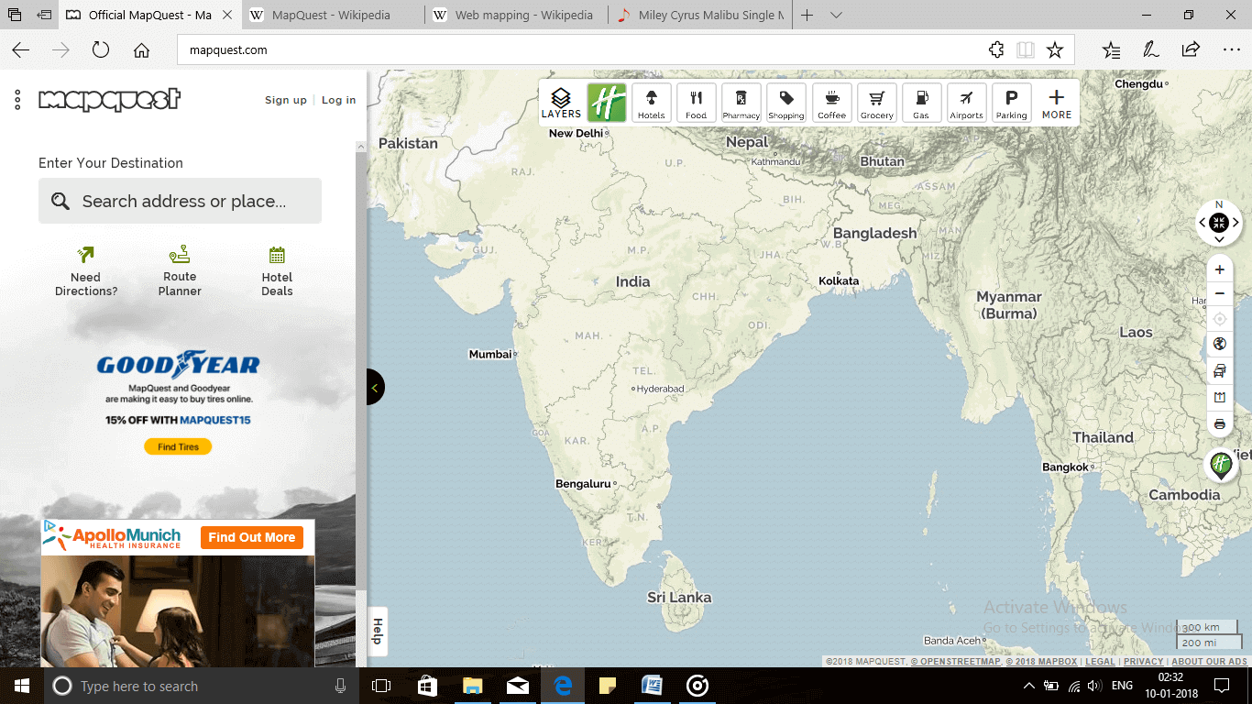Open Need Directions
The width and height of the screenshot is (1252, 704).
click(x=86, y=270)
